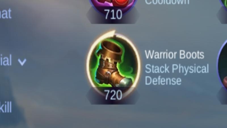
Task: Click the Cooldown description text
Action: pyautogui.click(x=167, y=2)
